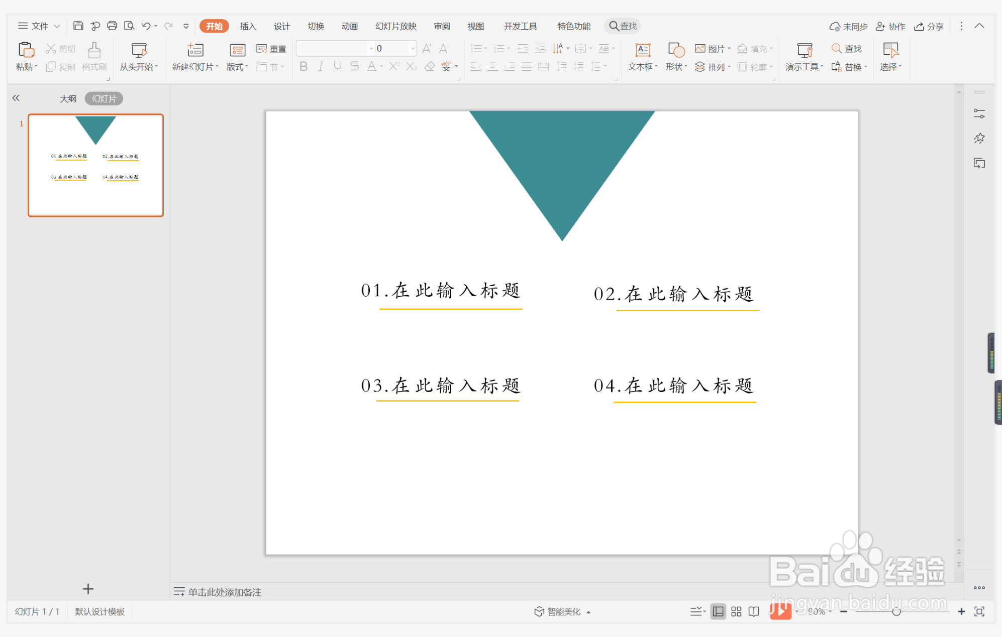1002x637 pixels.
Task: Open the 插入 ribbon tab
Action: tap(248, 26)
